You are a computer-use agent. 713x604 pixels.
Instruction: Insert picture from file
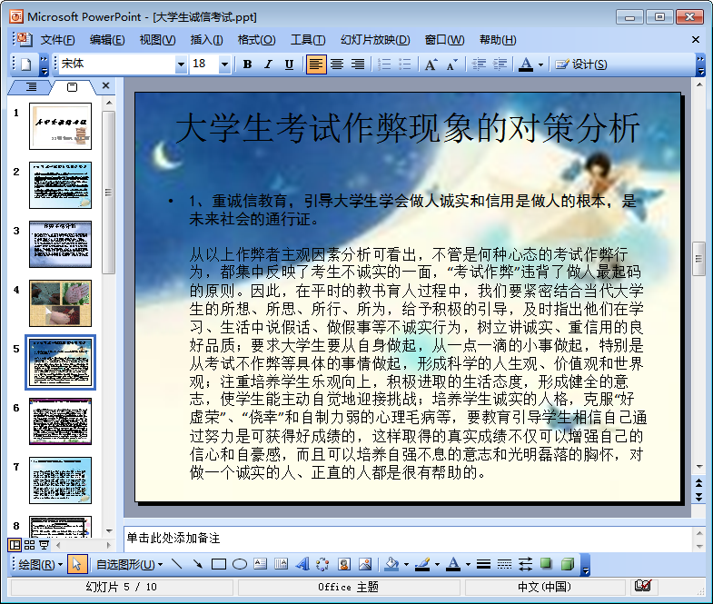point(365,564)
